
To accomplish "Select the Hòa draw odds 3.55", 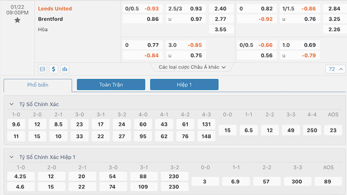I will tap(221, 29).
